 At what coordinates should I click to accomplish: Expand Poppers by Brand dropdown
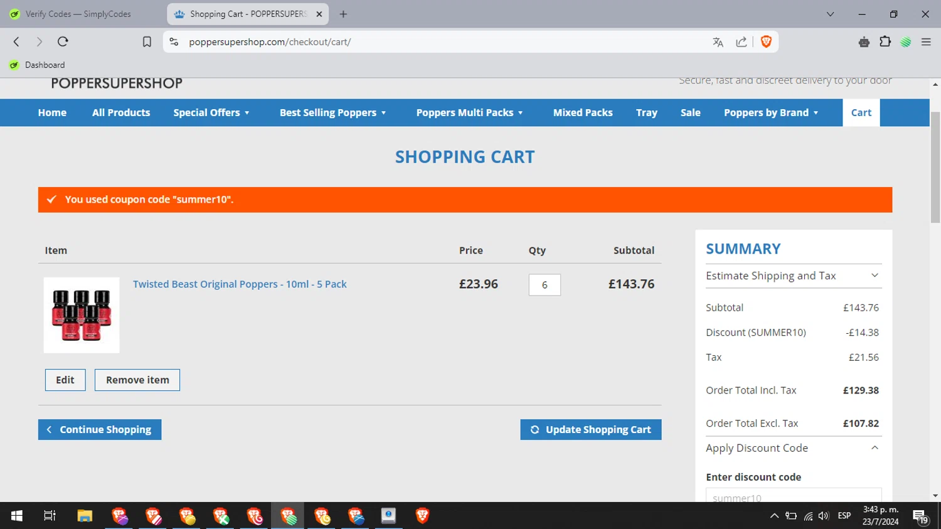click(x=771, y=113)
